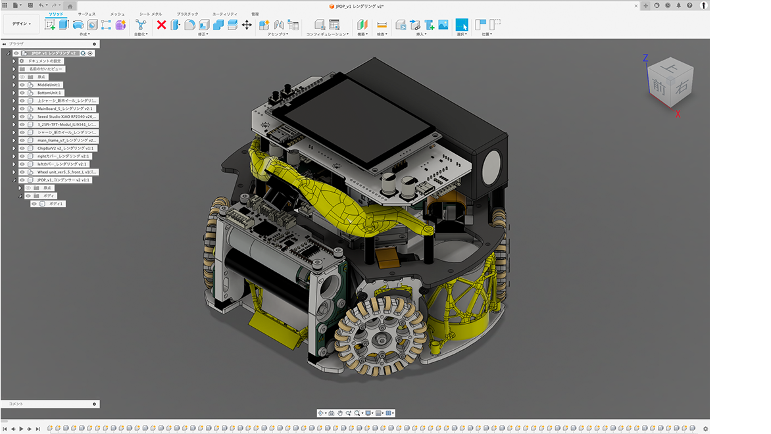
Task: Click the Fillet tool icon
Action: [189, 25]
